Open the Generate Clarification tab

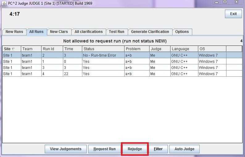(x=150, y=32)
